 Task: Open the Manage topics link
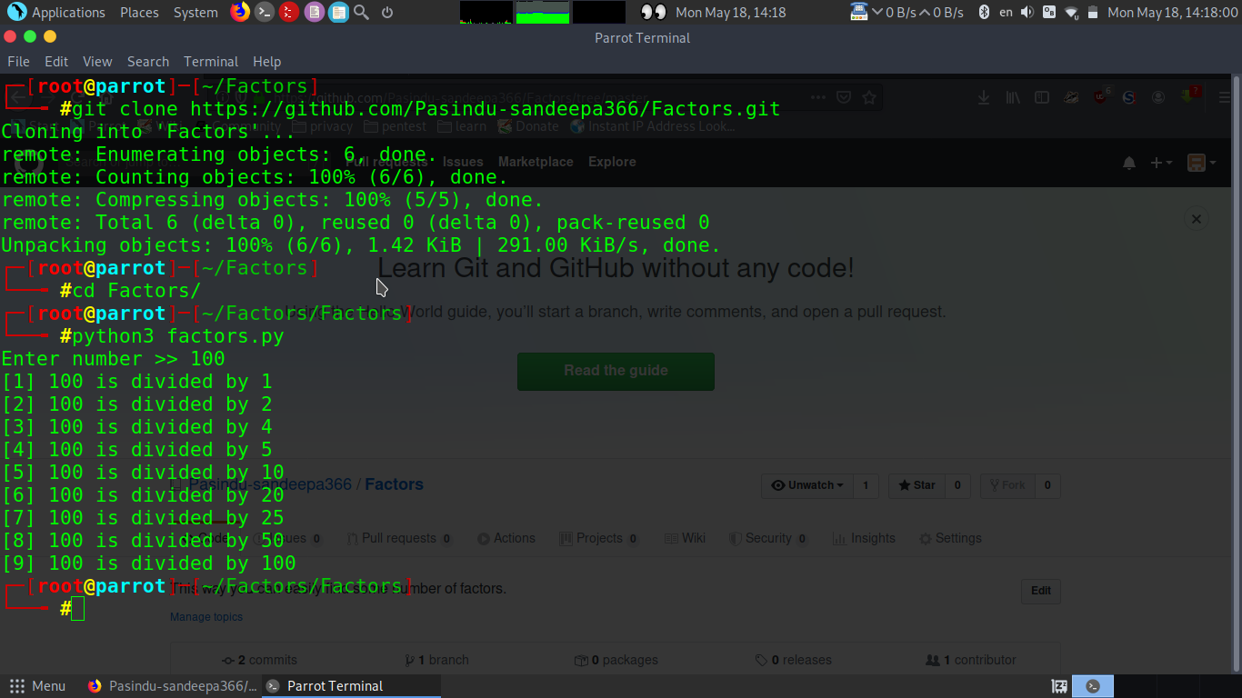(x=205, y=616)
